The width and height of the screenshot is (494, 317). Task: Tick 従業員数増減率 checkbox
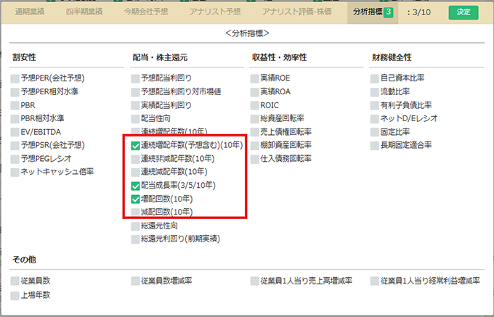(135, 281)
